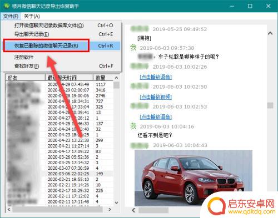Click friend list scroll down arrow
This screenshot has width=278, height=218.
click(x=116, y=202)
